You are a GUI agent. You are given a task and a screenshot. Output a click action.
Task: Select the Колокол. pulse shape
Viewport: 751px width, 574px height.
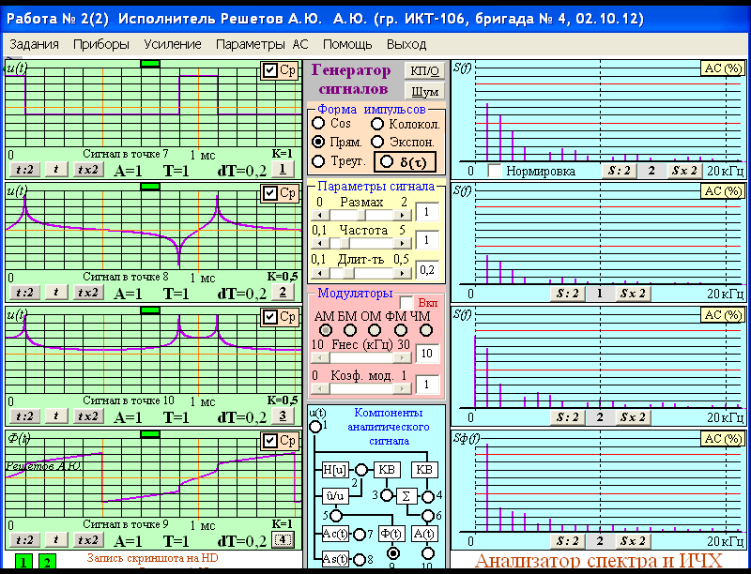[x=377, y=124]
